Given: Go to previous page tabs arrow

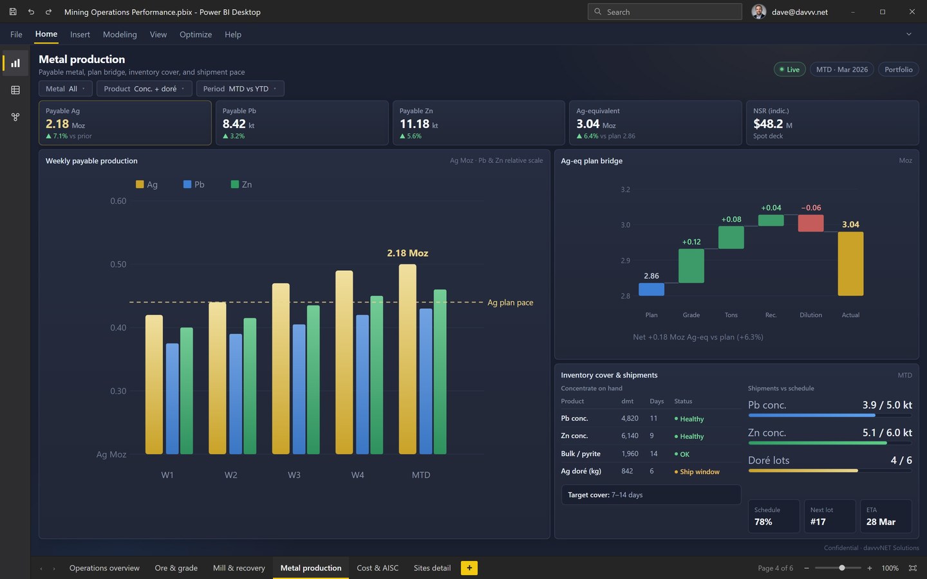Looking at the screenshot, I should (x=41, y=568).
